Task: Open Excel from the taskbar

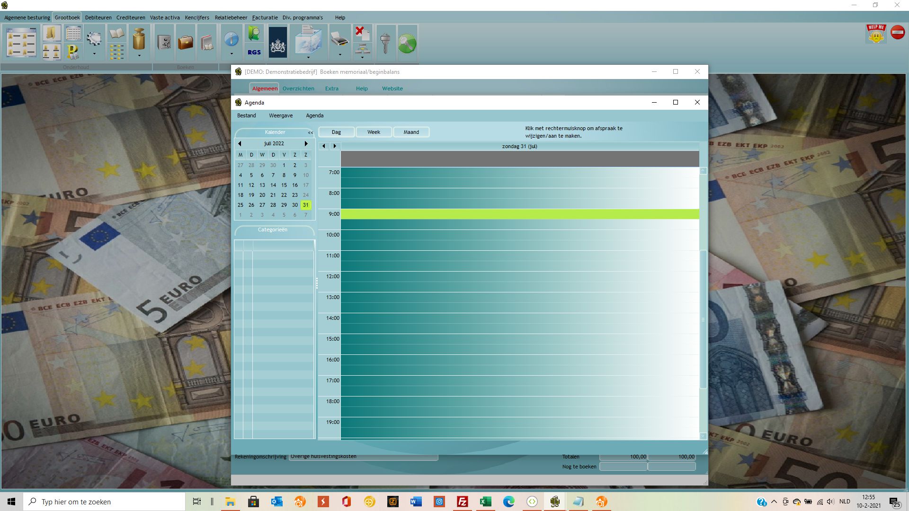Action: [x=485, y=502]
